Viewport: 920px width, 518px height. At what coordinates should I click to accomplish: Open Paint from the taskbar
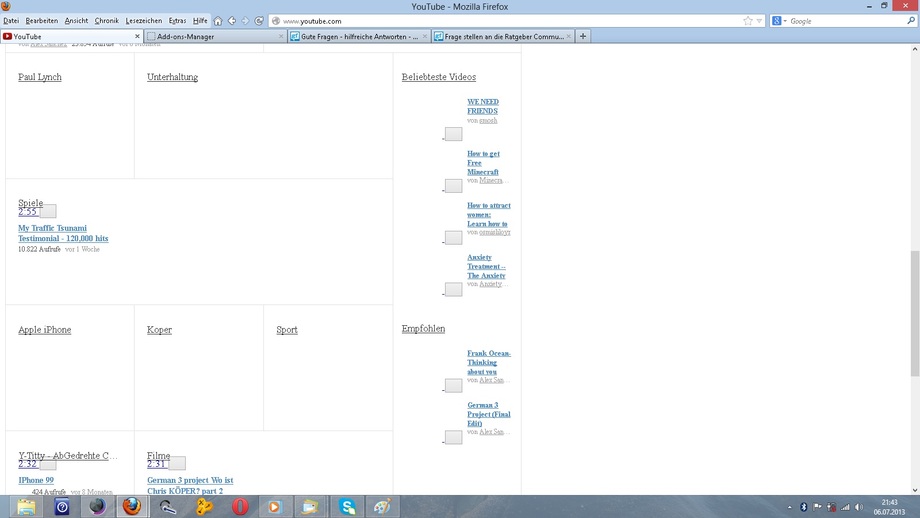click(x=382, y=506)
